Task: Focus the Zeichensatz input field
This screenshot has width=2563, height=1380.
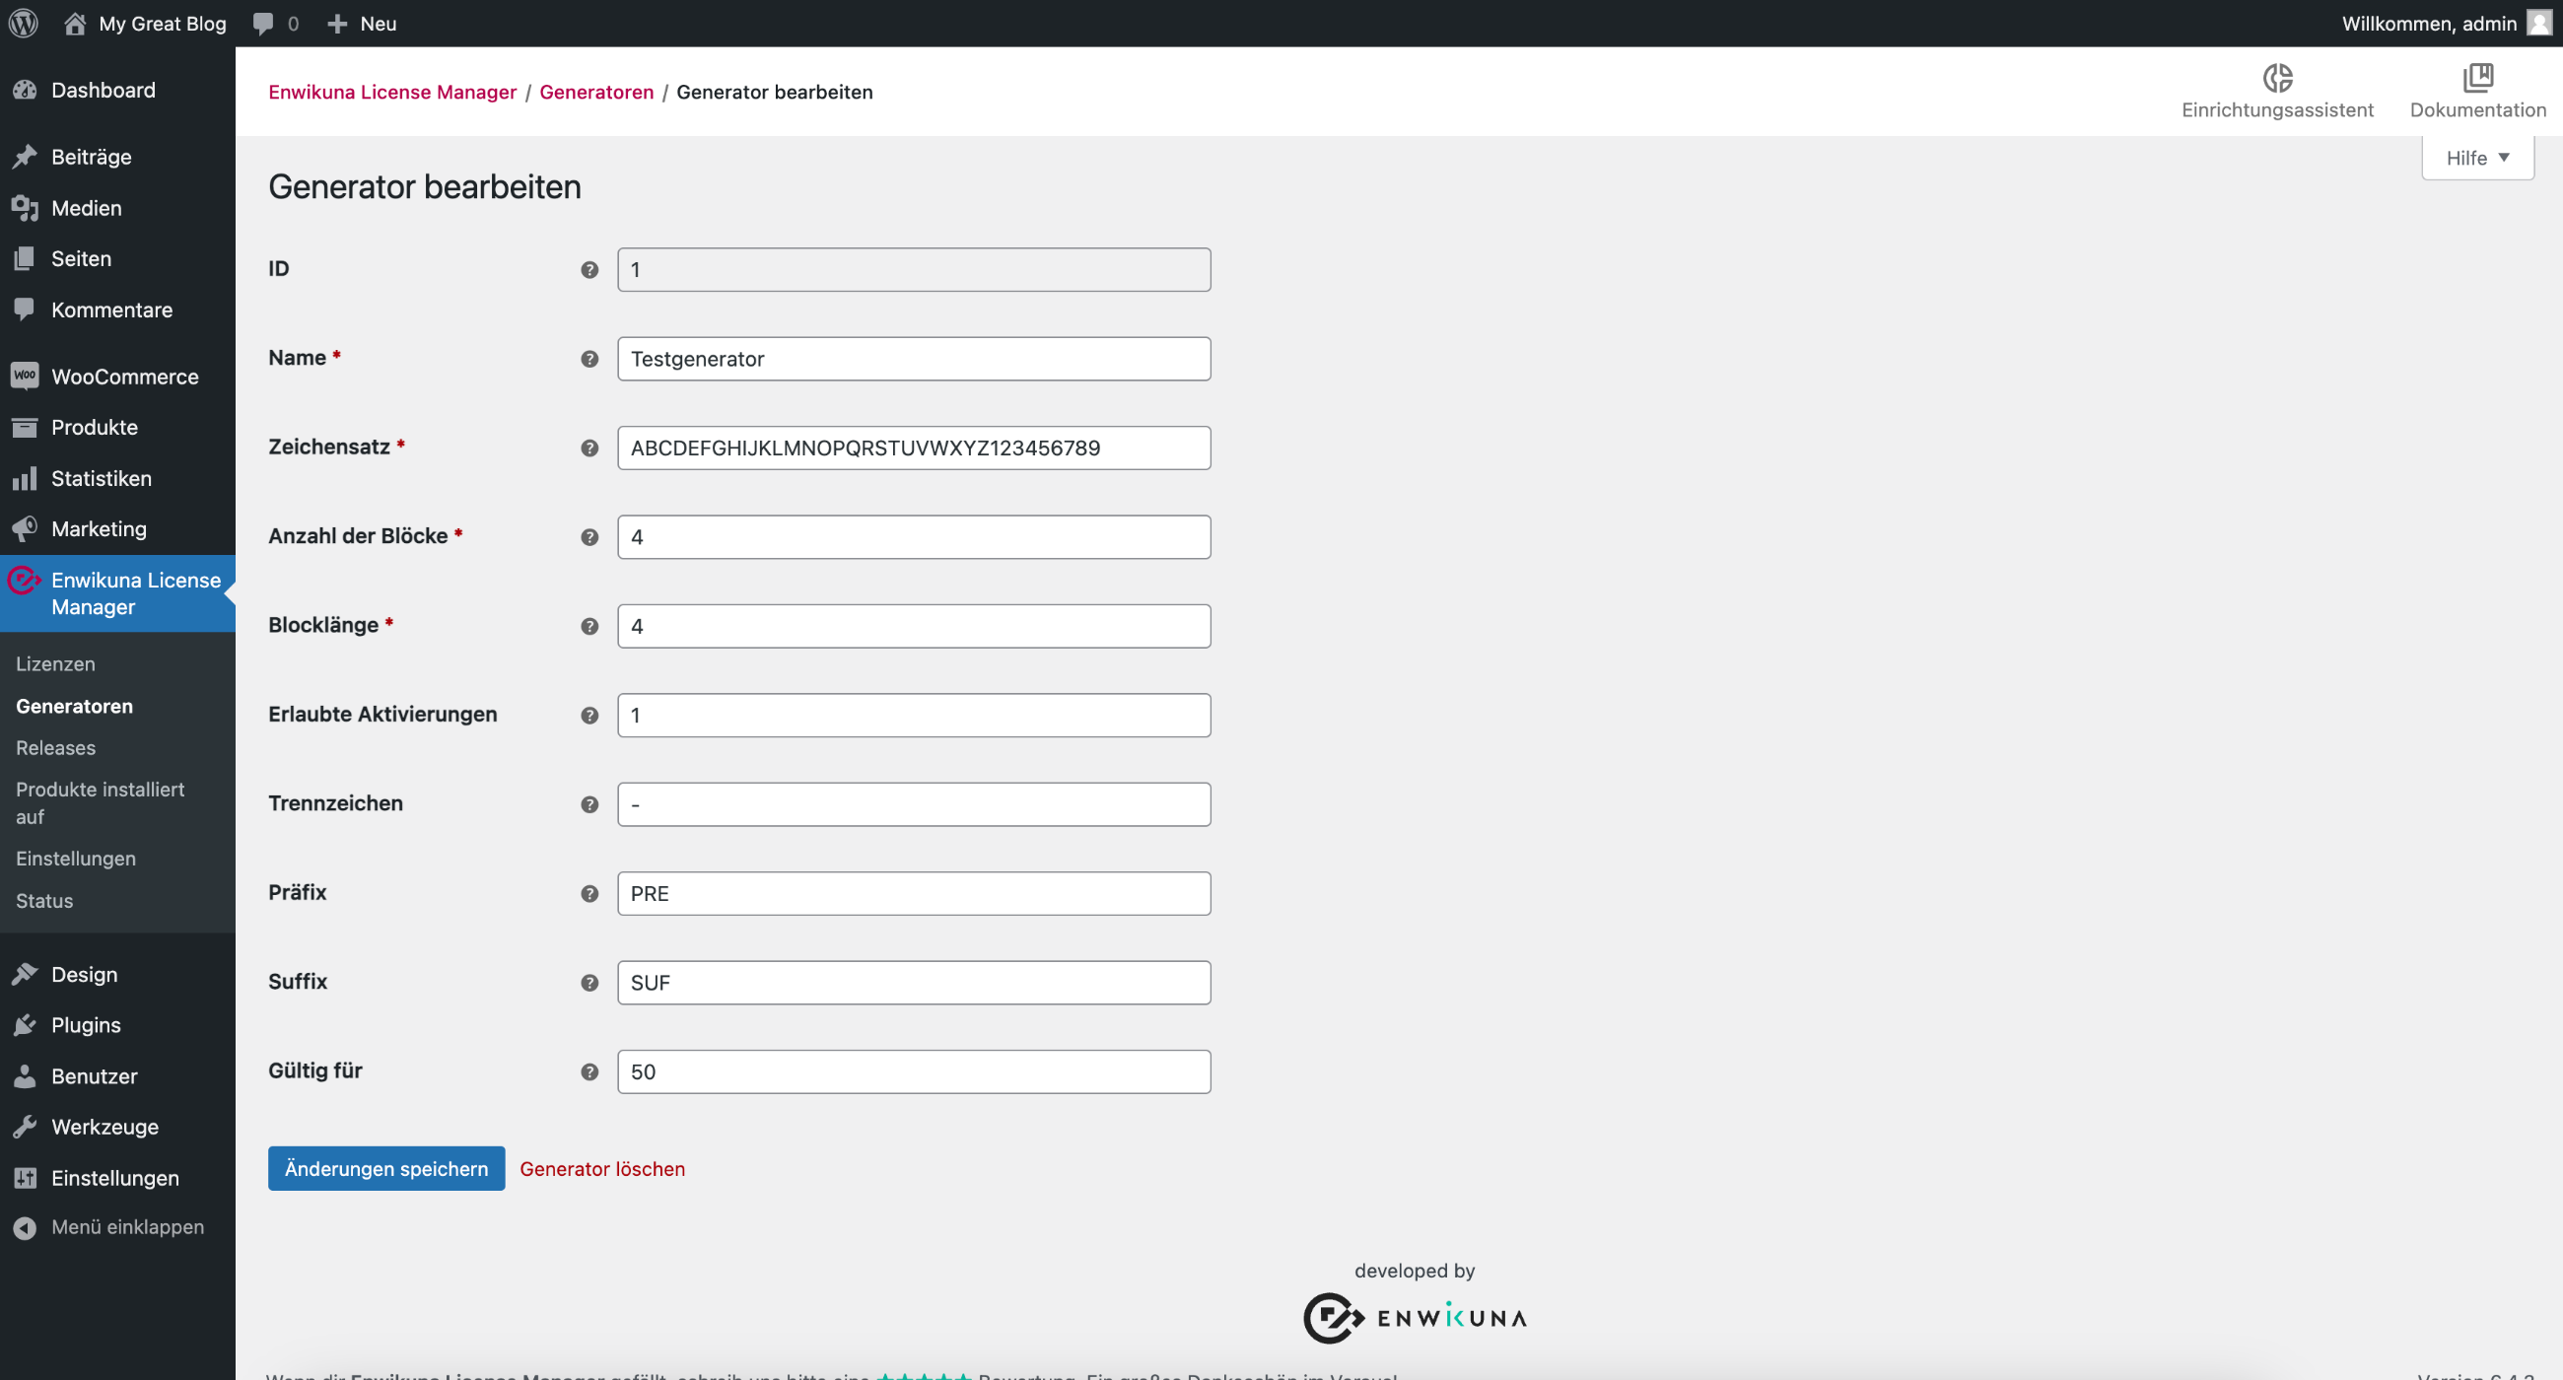Action: 914,448
